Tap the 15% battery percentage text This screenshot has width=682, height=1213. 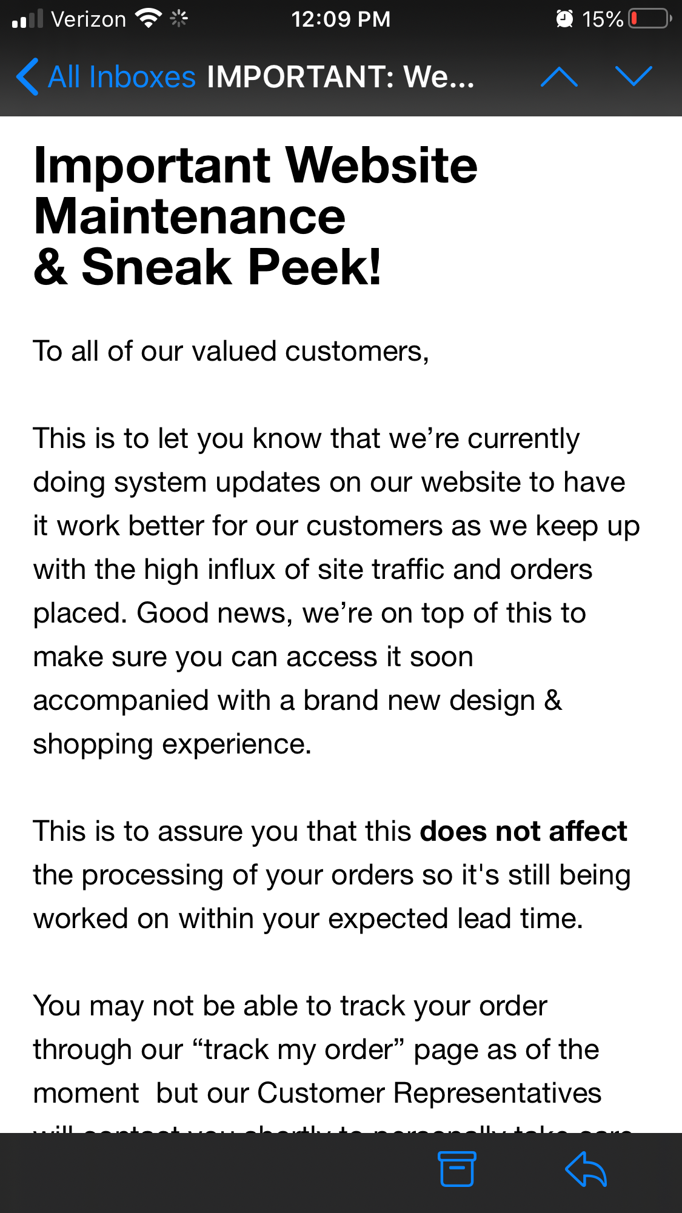603,19
